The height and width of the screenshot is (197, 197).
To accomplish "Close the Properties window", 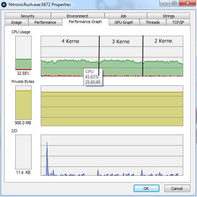I will click(187, 3).
